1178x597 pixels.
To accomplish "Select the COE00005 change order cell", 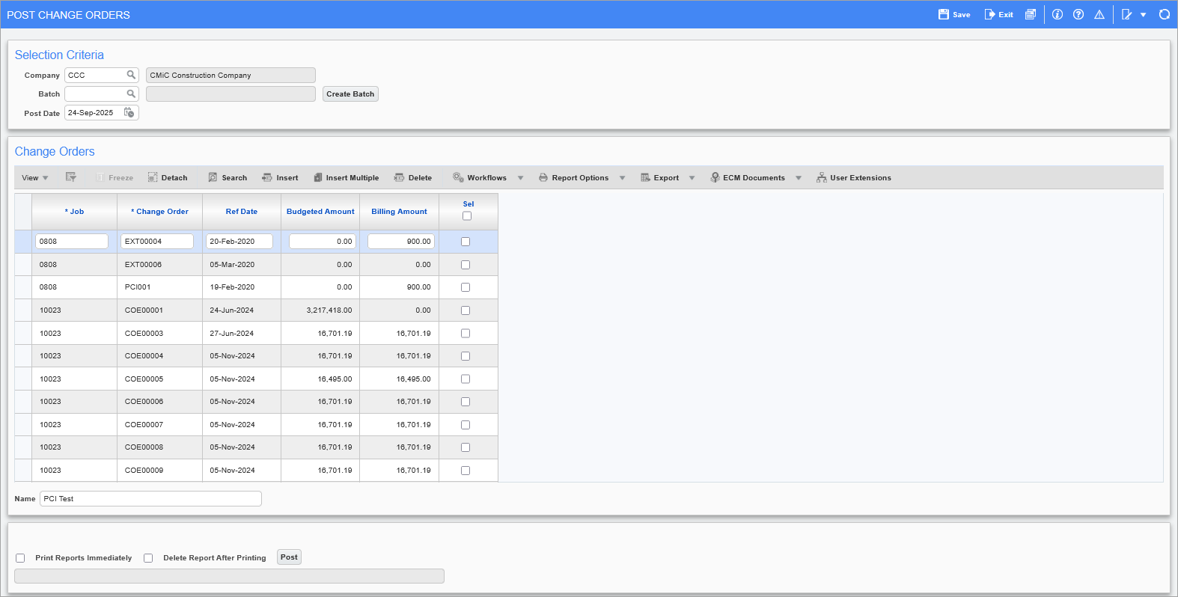I will coord(159,379).
